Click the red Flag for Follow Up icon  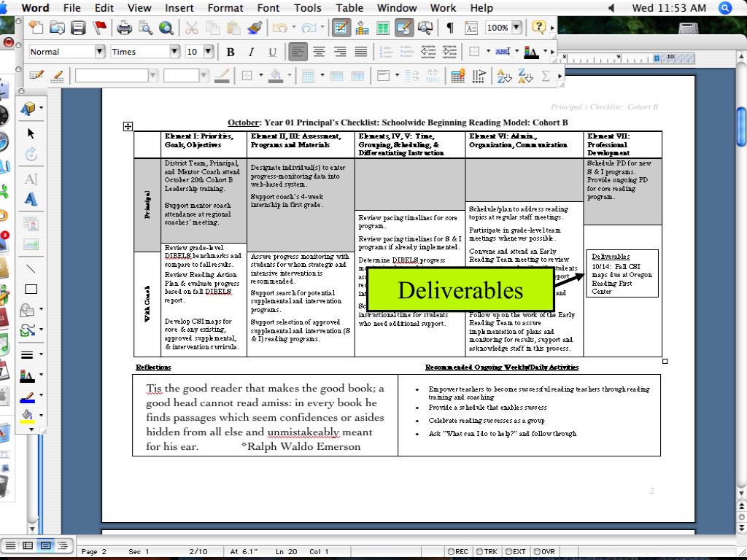click(x=99, y=28)
